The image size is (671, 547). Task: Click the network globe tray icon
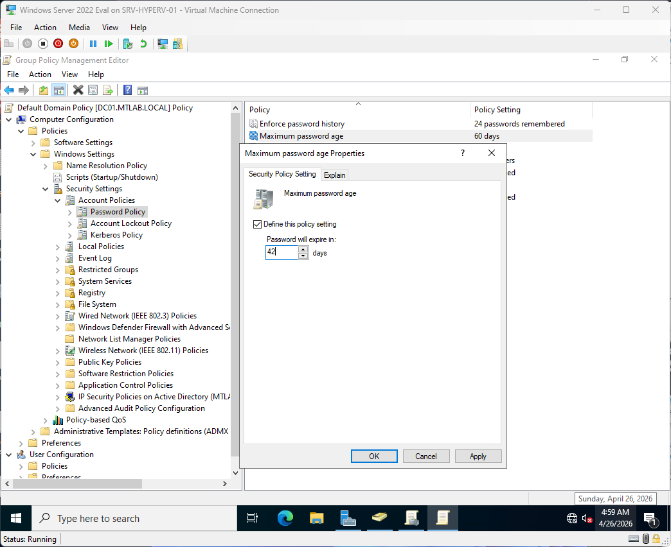click(x=572, y=518)
